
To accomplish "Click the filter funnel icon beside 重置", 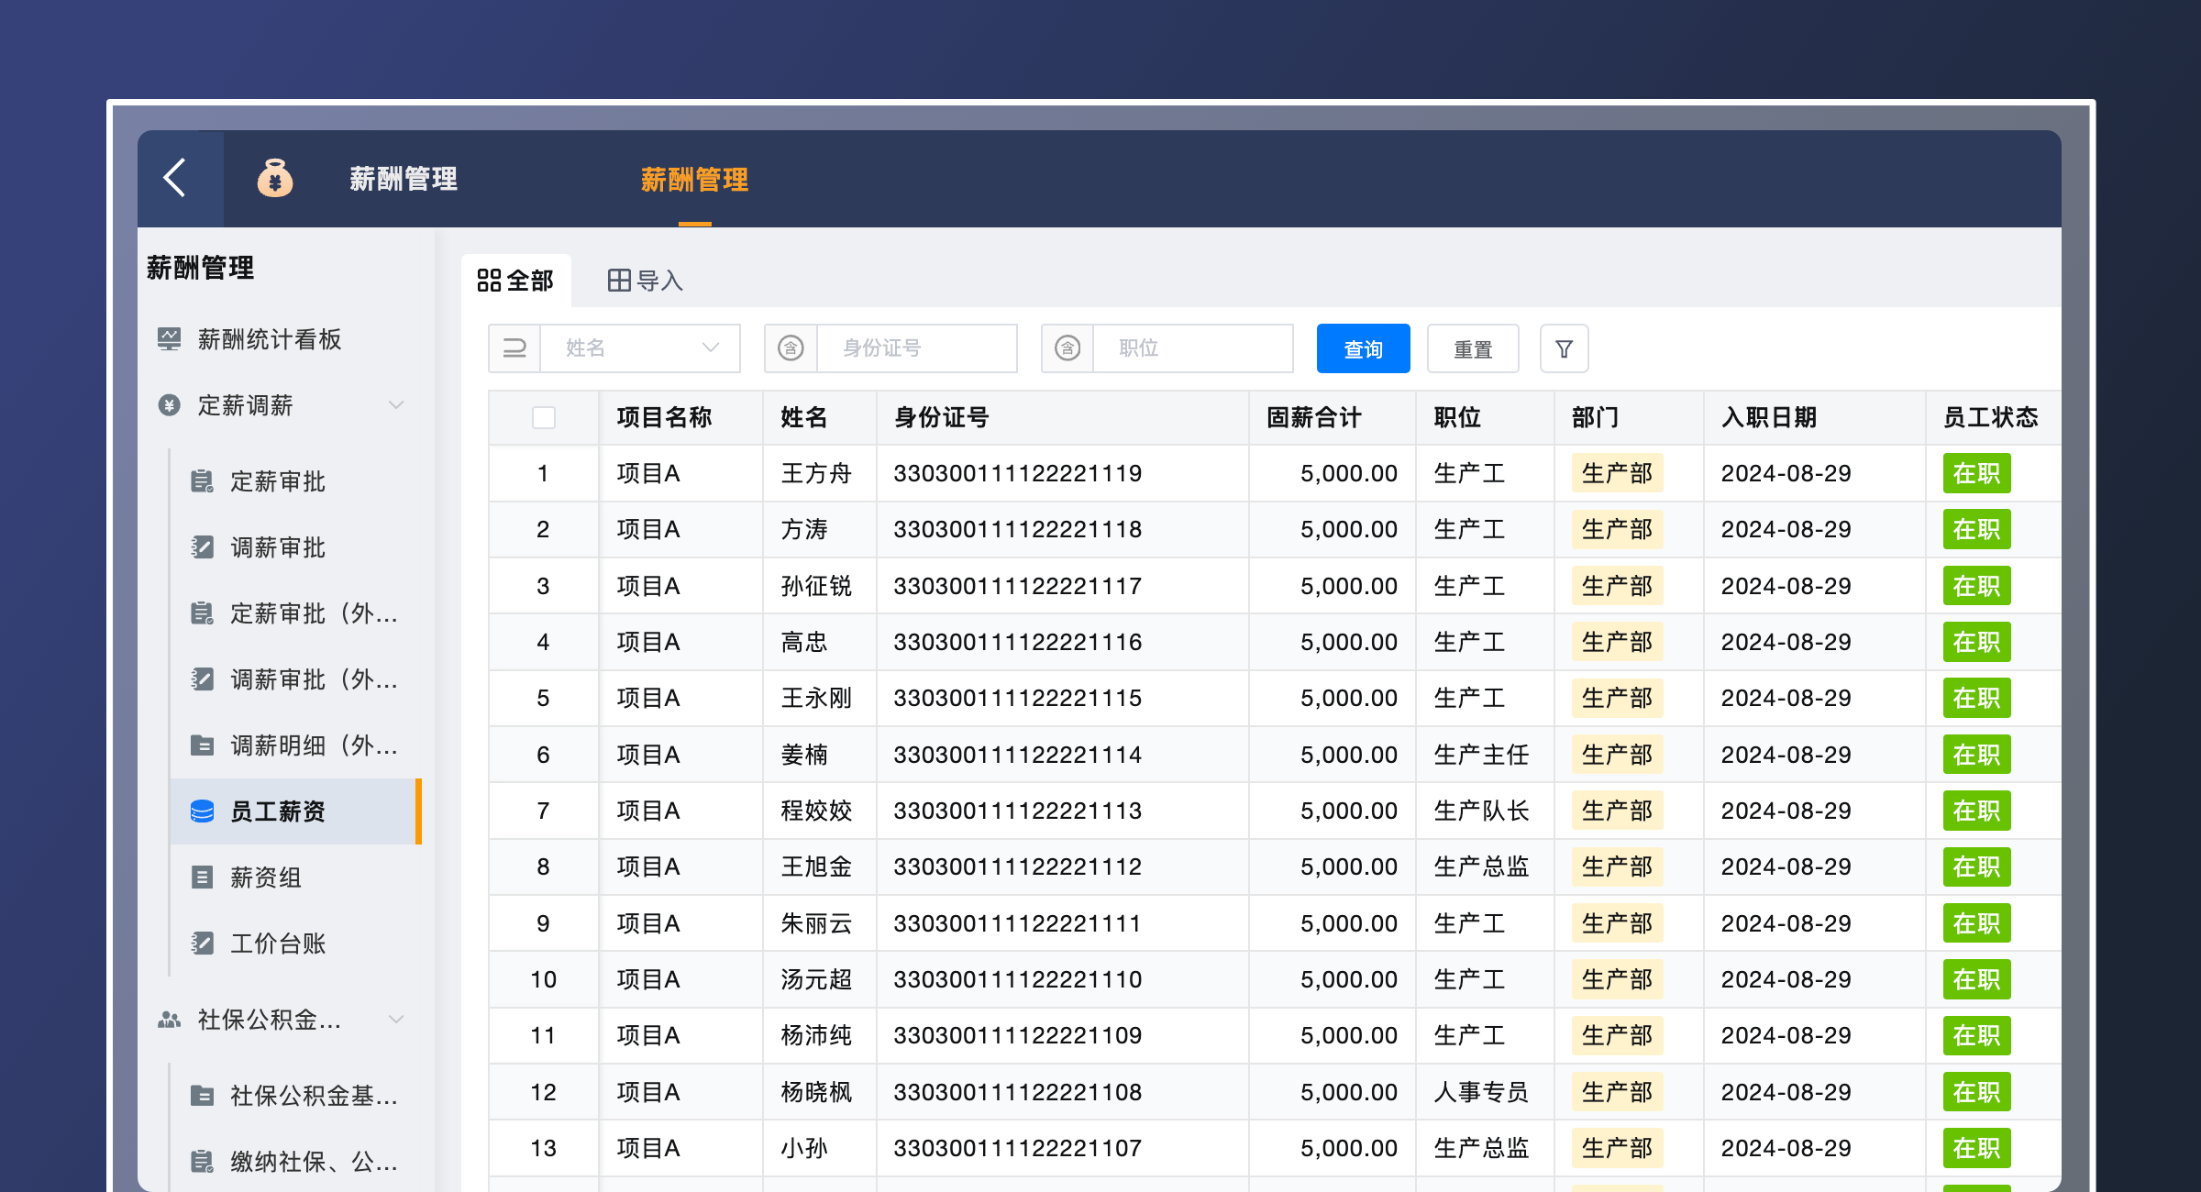I will (x=1565, y=348).
